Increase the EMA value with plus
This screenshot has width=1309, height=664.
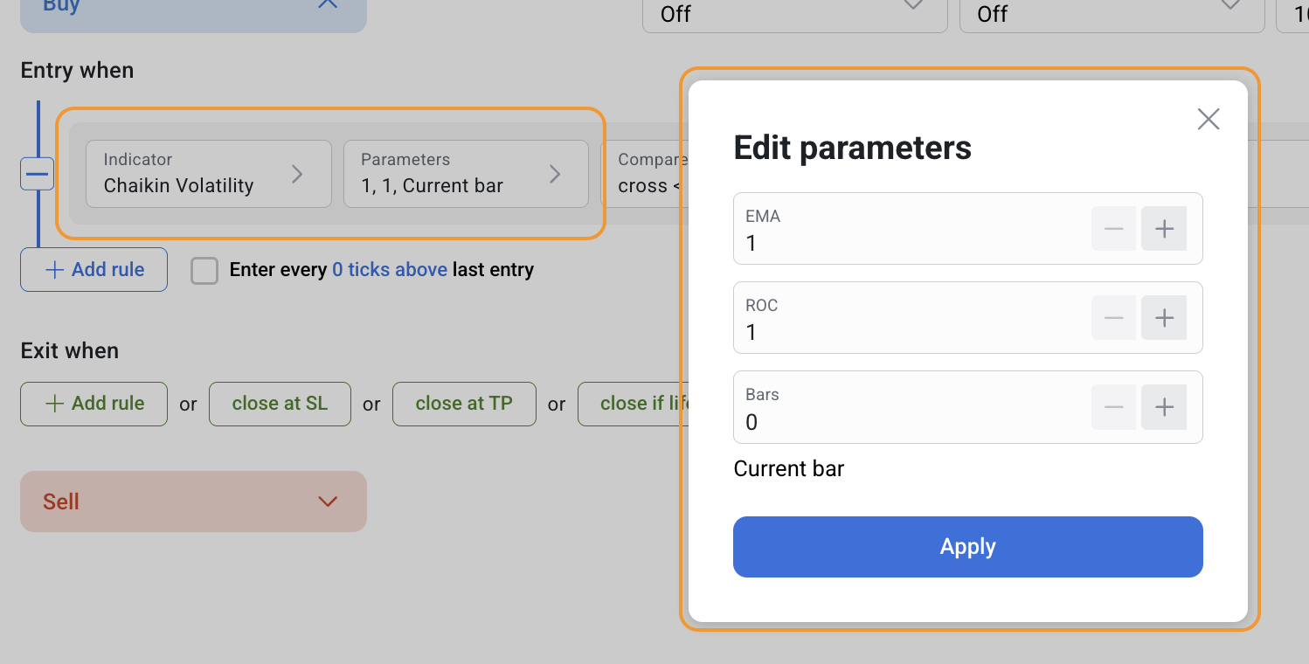(x=1164, y=229)
